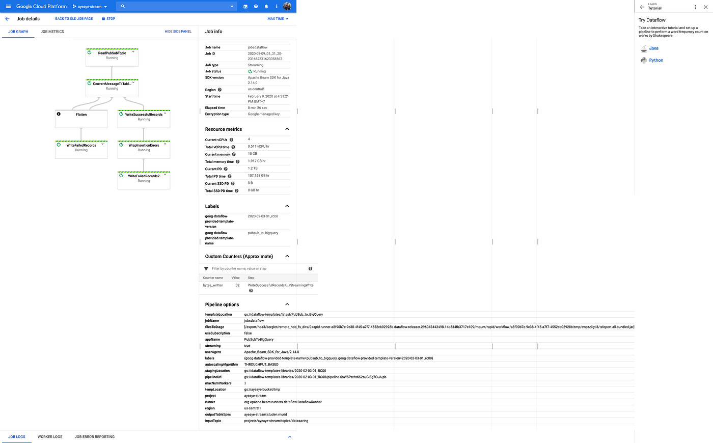Open the Notifications bell icon
The height and width of the screenshot is (443, 713).
tap(266, 6)
